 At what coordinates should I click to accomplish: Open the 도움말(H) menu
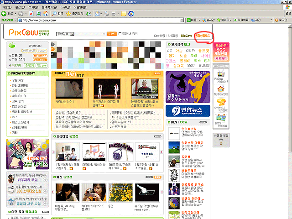(80, 7)
